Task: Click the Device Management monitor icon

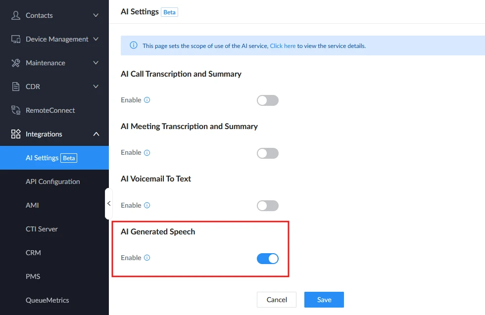Action: coord(15,39)
